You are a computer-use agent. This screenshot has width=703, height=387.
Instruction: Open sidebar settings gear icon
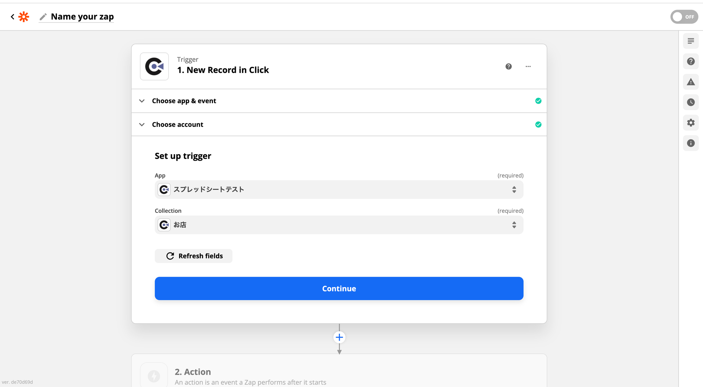tap(691, 123)
